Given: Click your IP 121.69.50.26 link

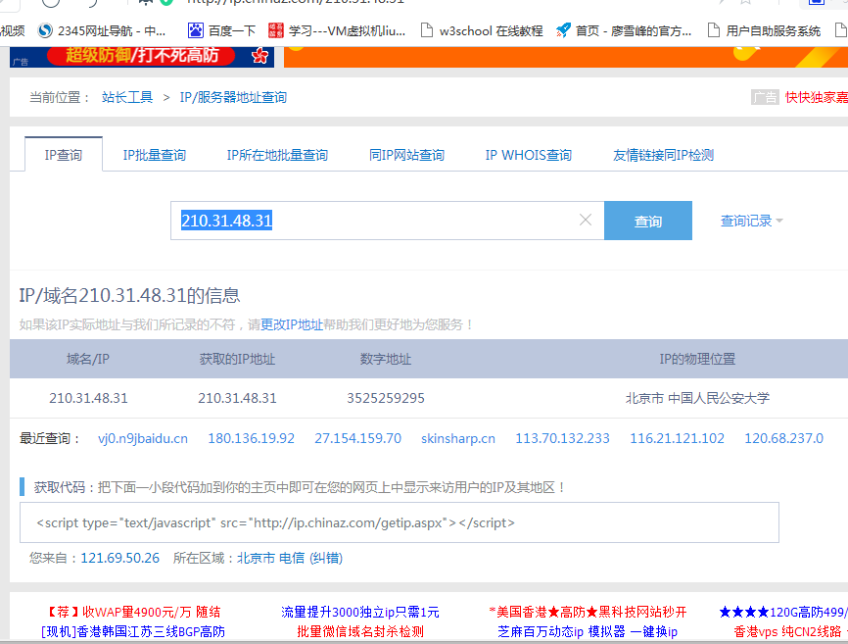Looking at the screenshot, I should click(120, 558).
